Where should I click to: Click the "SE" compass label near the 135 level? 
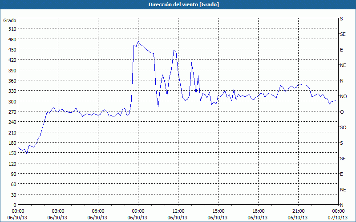[x=343, y=159]
